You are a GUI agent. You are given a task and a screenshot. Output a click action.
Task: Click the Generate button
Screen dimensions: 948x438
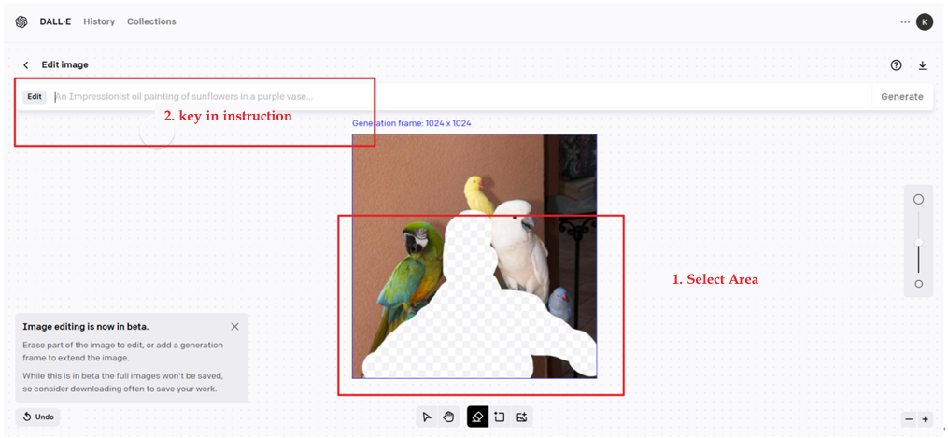902,97
